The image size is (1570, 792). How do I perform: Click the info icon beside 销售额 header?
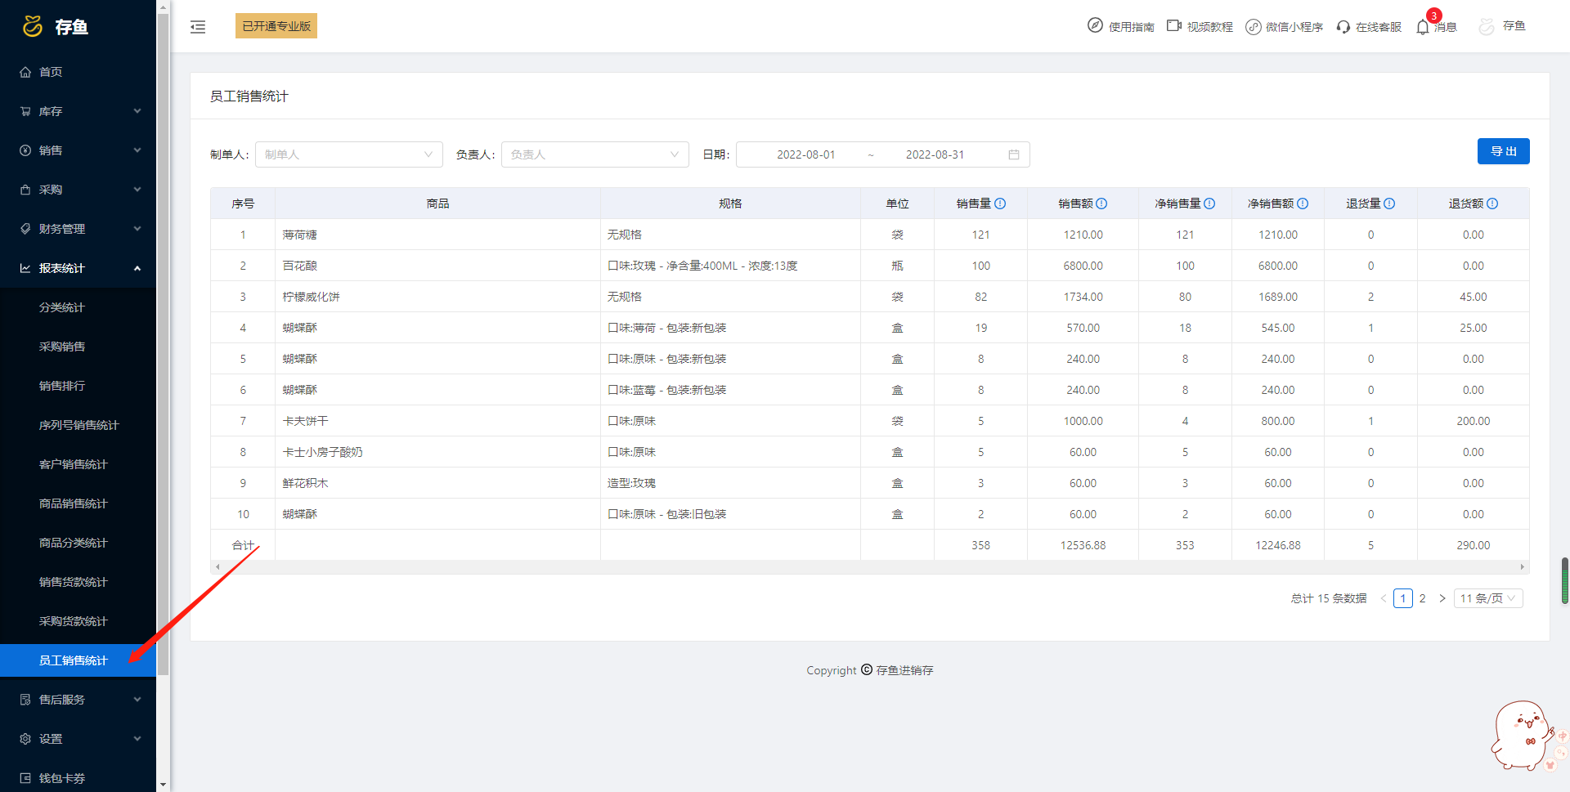coord(1101,204)
